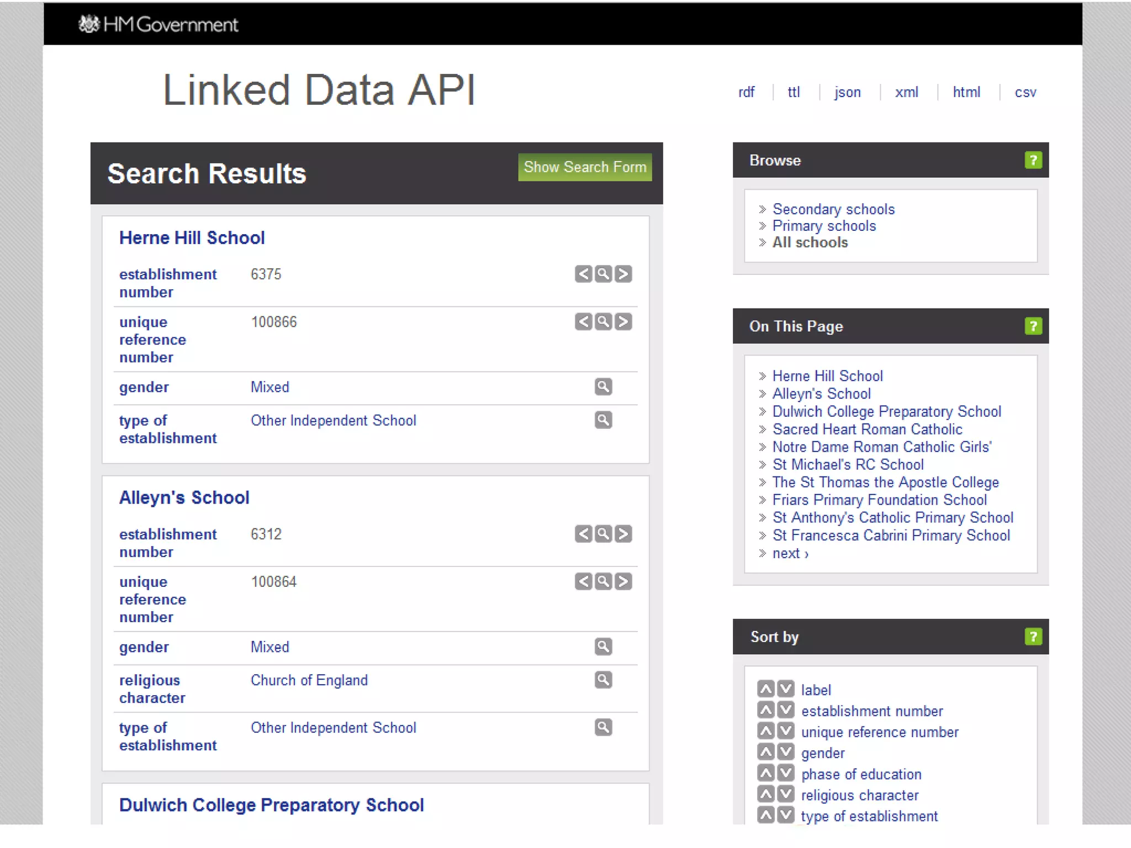1131x848 pixels.
Task: Sort ascending by label
Action: (x=765, y=689)
